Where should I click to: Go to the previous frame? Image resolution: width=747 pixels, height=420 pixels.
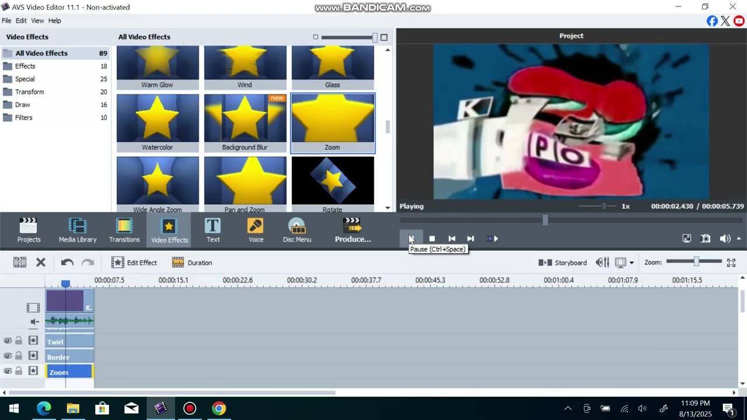point(452,239)
